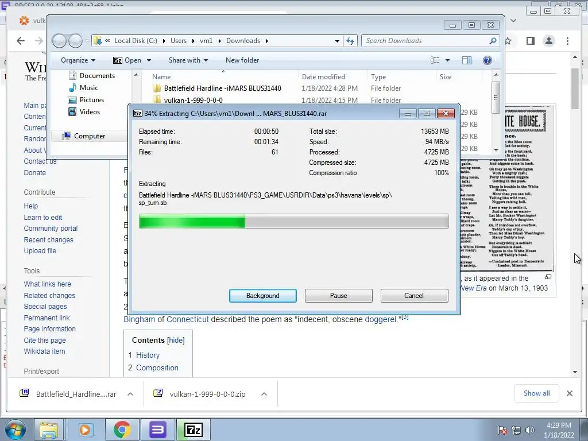The width and height of the screenshot is (588, 441).
Task: Open the Upload file link
Action: tap(40, 250)
